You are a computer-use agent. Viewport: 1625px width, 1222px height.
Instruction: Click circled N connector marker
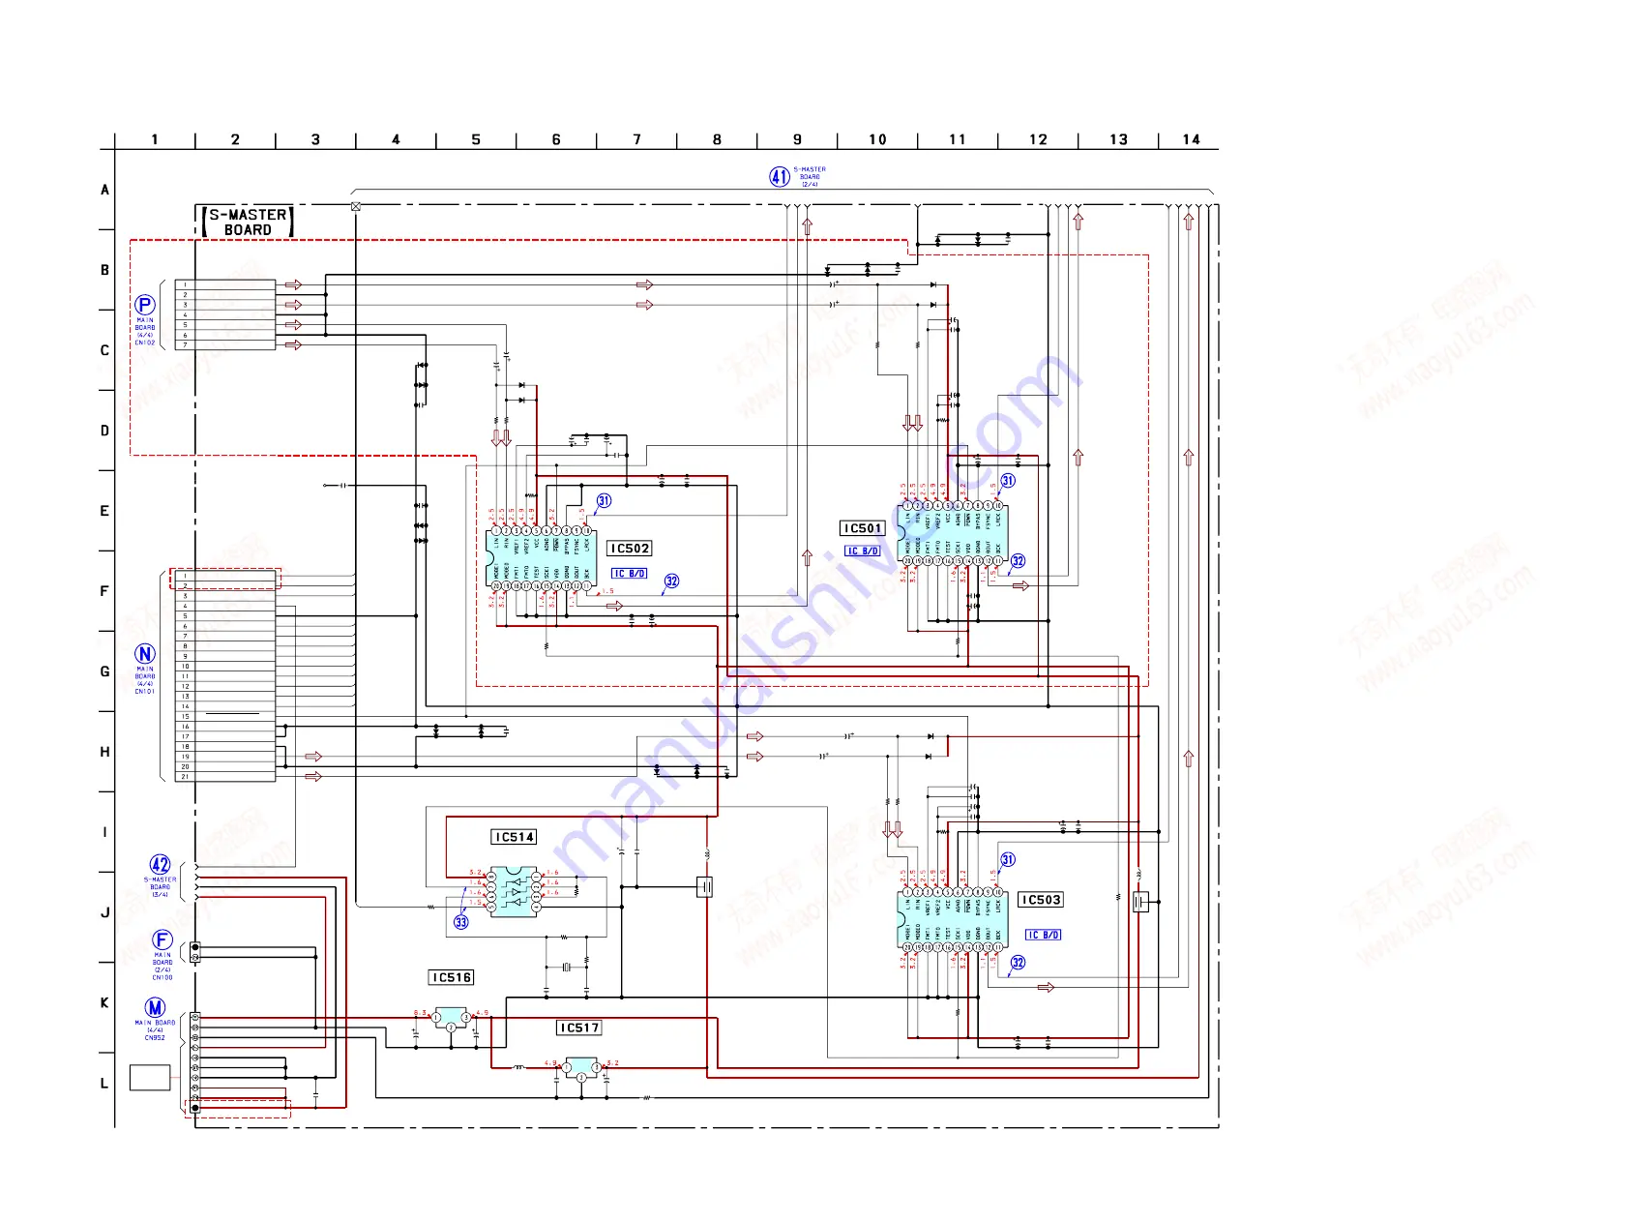click(145, 654)
